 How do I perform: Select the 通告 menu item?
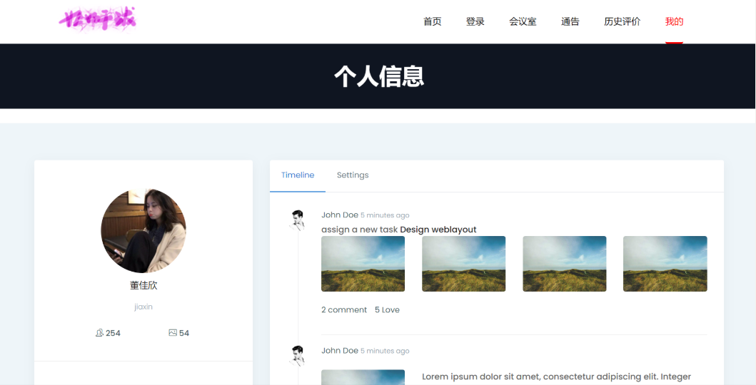(x=570, y=21)
